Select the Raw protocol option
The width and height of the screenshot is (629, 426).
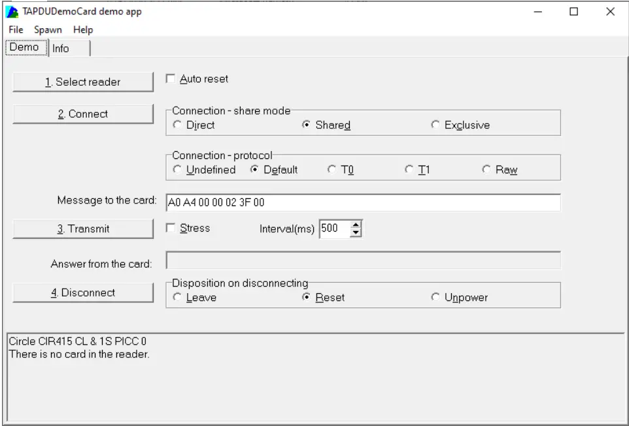point(486,169)
